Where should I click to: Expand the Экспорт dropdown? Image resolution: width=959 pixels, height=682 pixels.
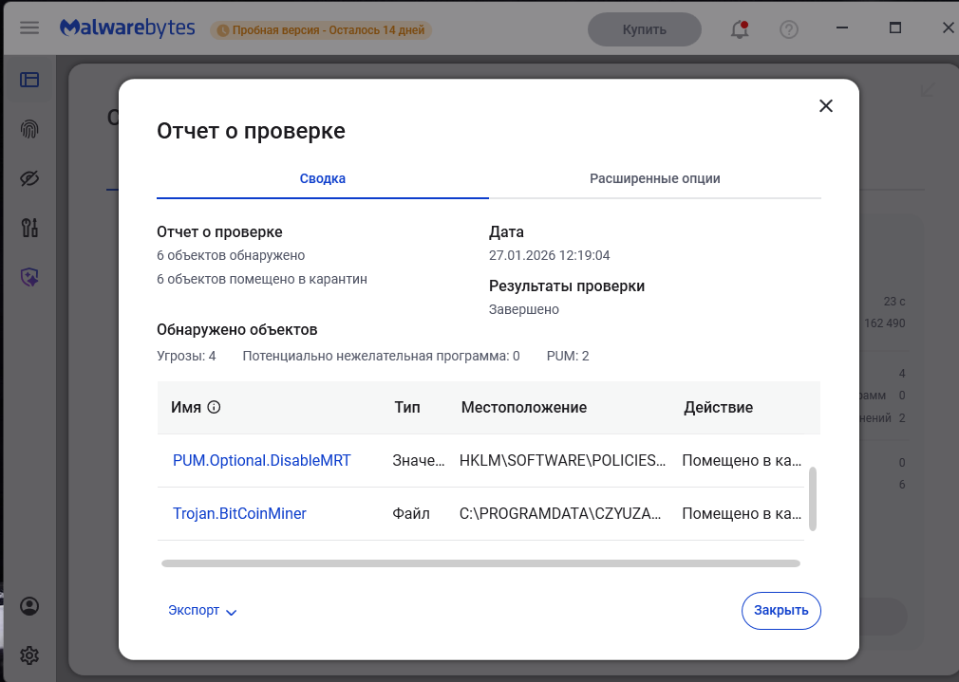pyautogui.click(x=202, y=611)
